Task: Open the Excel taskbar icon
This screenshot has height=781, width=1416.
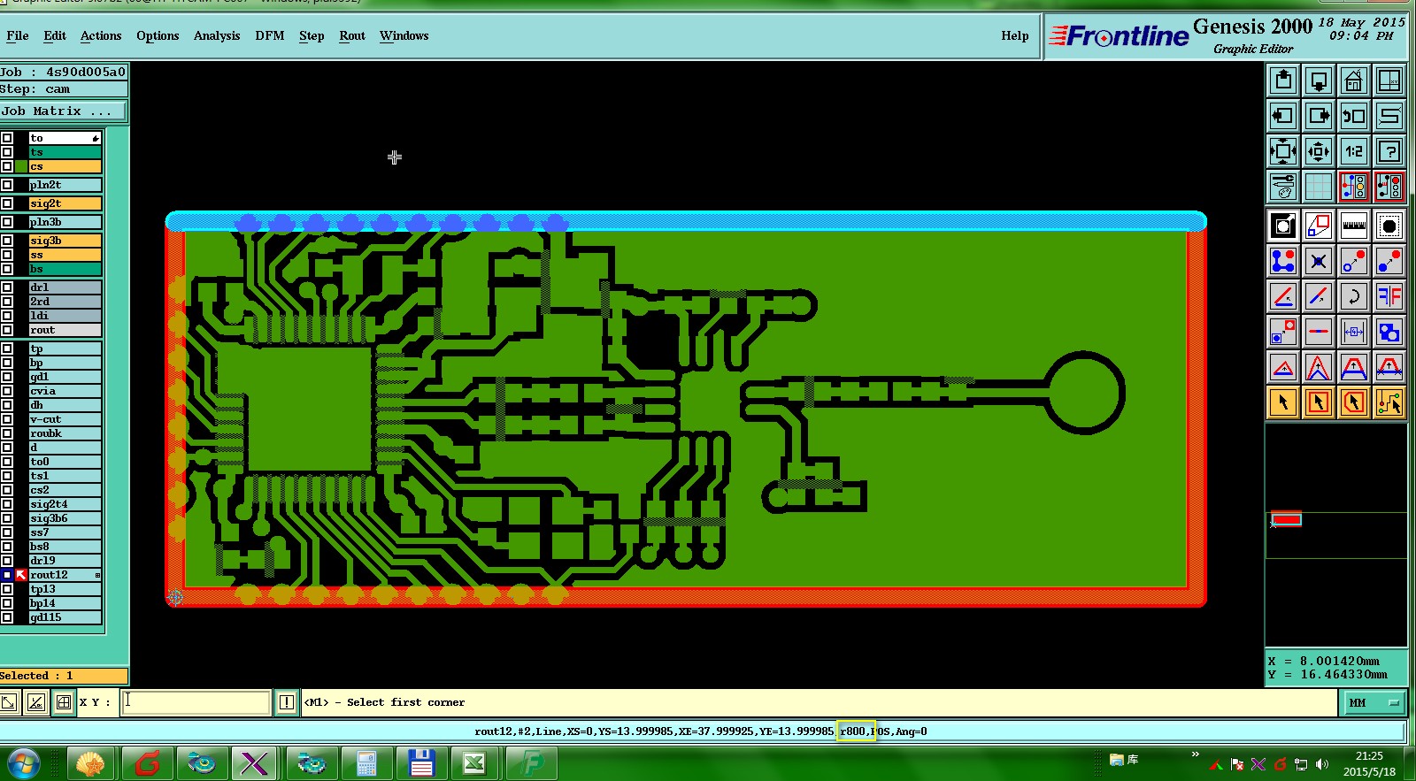Action: point(474,763)
